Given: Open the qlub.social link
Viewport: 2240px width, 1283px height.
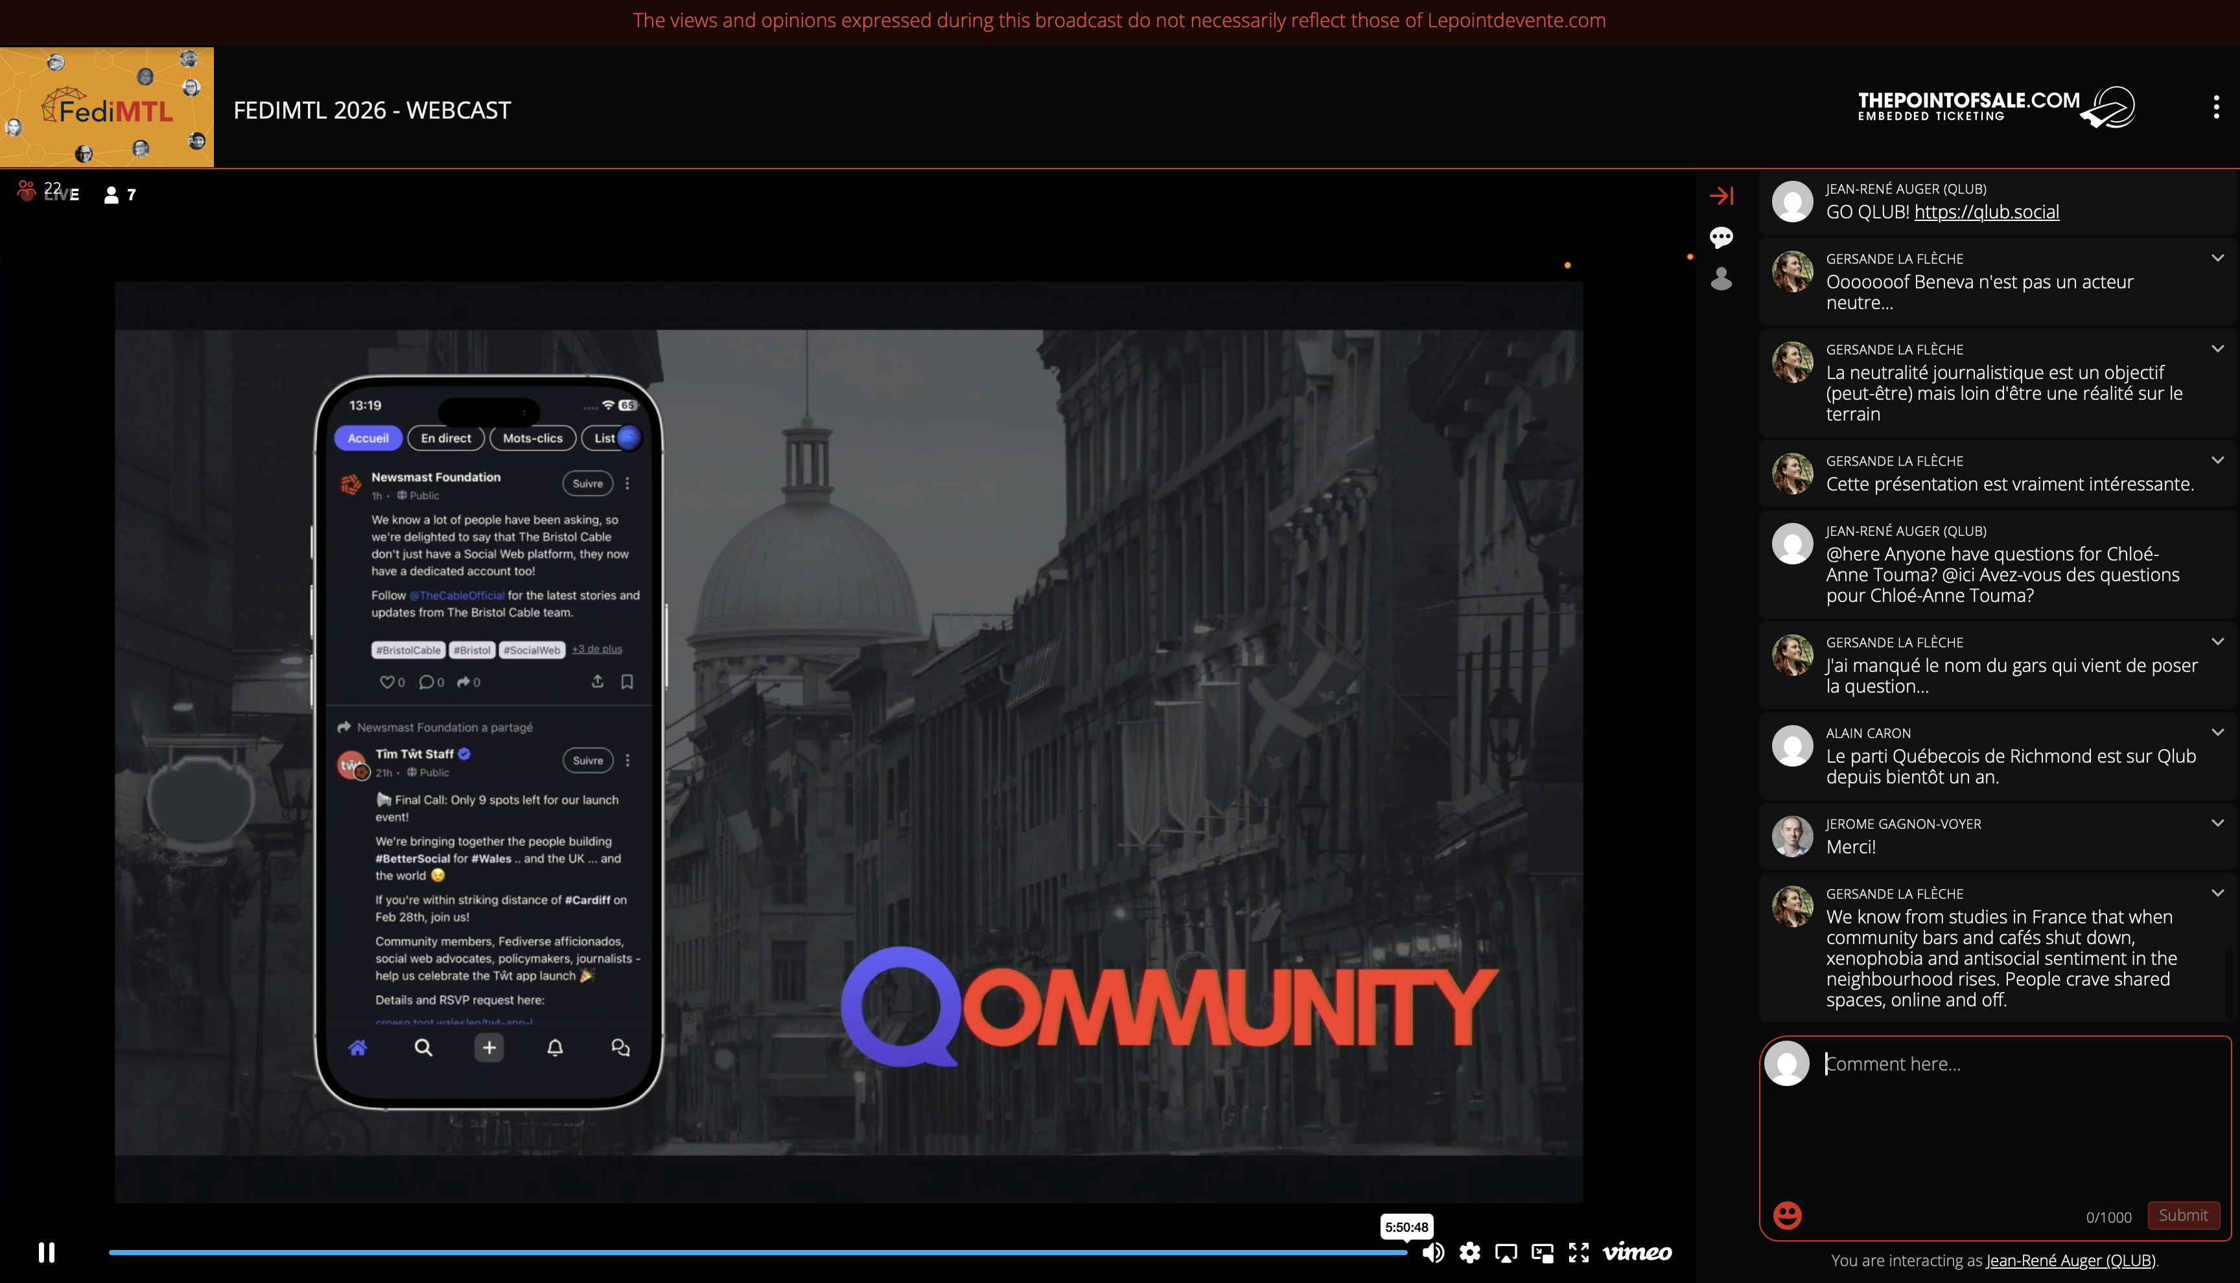Looking at the screenshot, I should (1986, 213).
